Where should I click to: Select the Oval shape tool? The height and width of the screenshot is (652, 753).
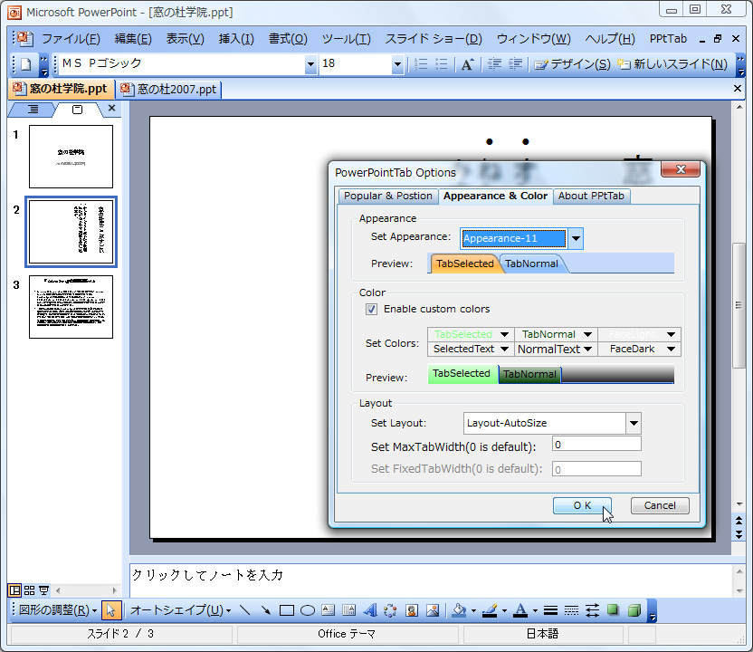306,610
